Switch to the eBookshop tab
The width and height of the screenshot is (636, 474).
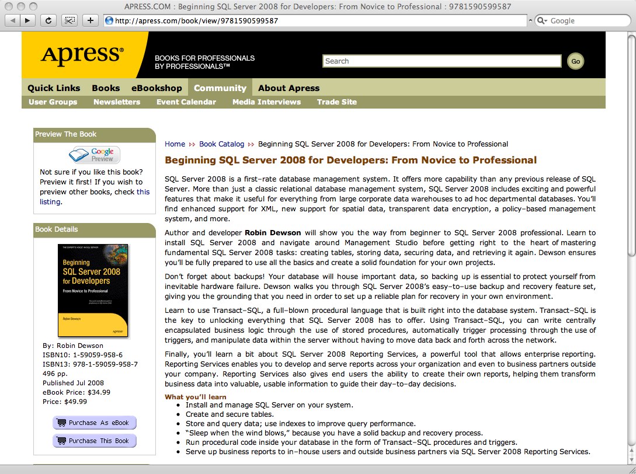157,88
